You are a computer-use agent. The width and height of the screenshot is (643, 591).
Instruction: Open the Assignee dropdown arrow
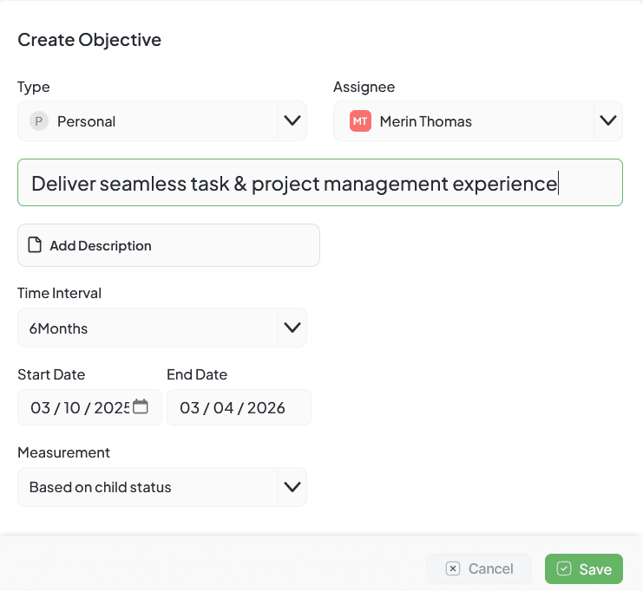(608, 120)
